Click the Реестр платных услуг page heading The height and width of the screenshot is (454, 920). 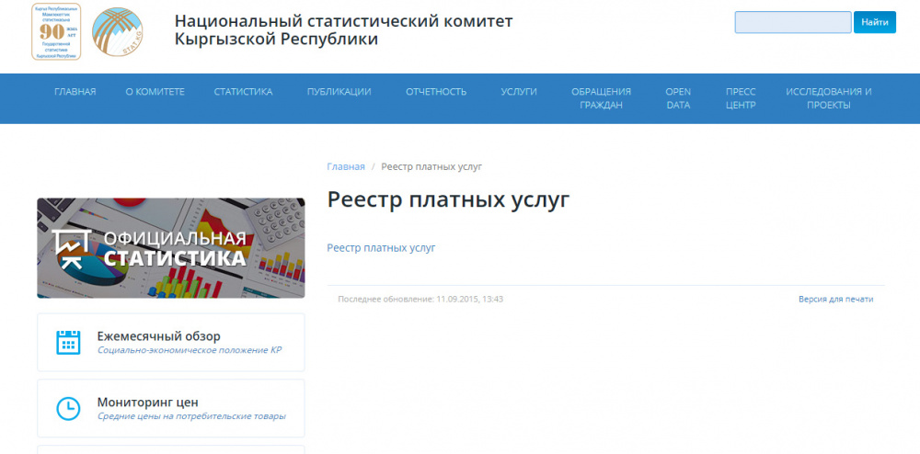(448, 199)
